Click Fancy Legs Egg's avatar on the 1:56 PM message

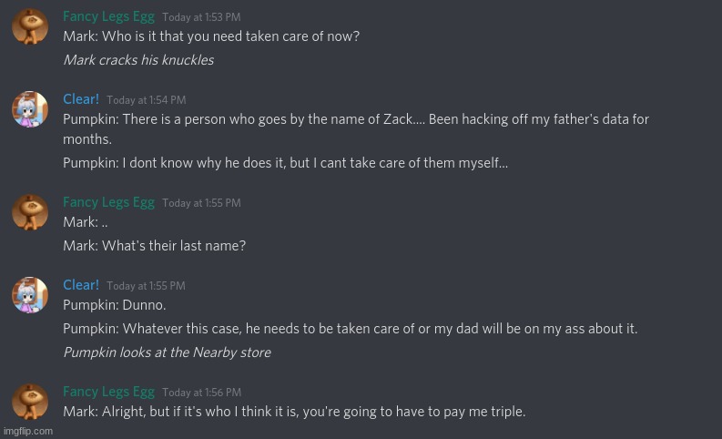[30, 402]
